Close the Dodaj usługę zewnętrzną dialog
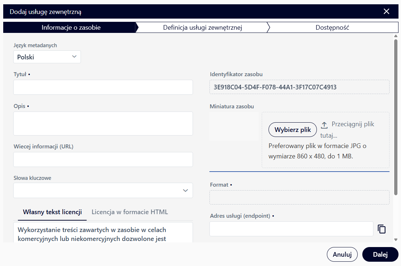 (386, 11)
